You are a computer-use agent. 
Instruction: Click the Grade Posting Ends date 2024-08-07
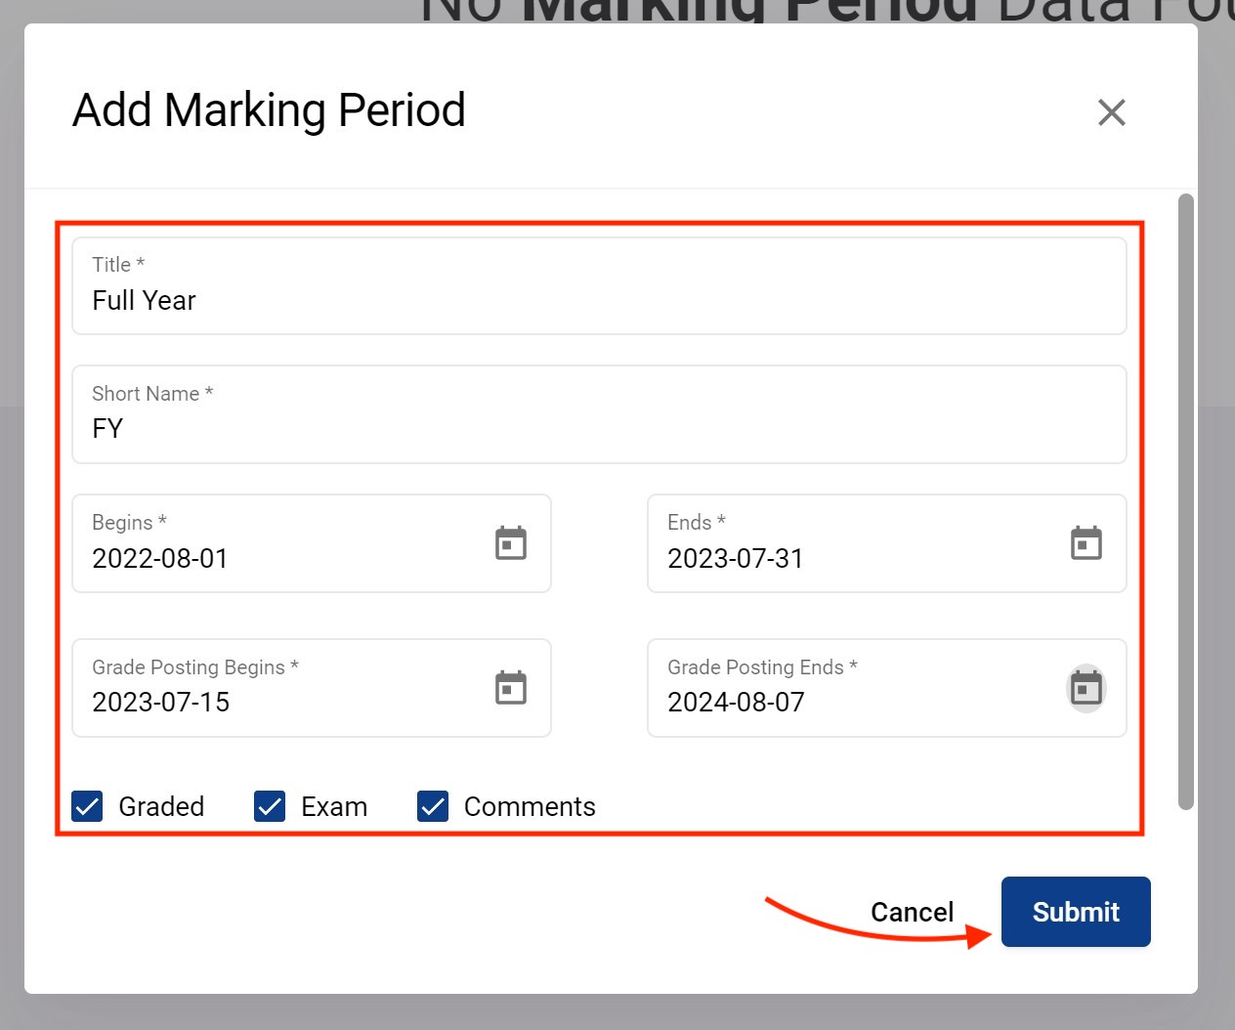(x=736, y=702)
